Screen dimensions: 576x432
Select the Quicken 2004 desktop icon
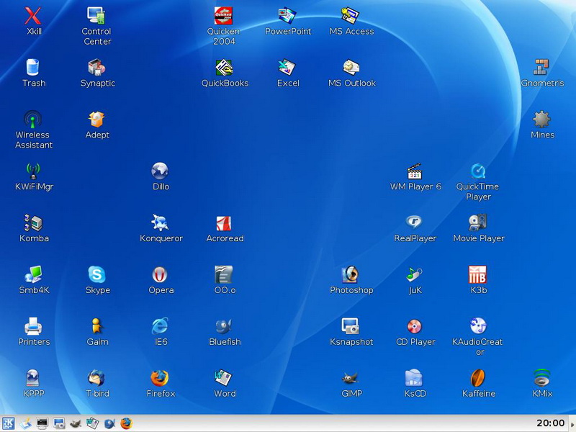point(224,15)
